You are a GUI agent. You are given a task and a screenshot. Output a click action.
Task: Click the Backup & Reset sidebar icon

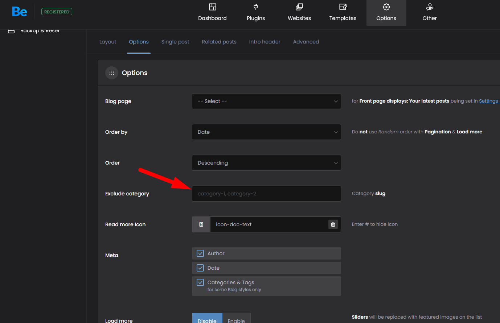pos(11,31)
